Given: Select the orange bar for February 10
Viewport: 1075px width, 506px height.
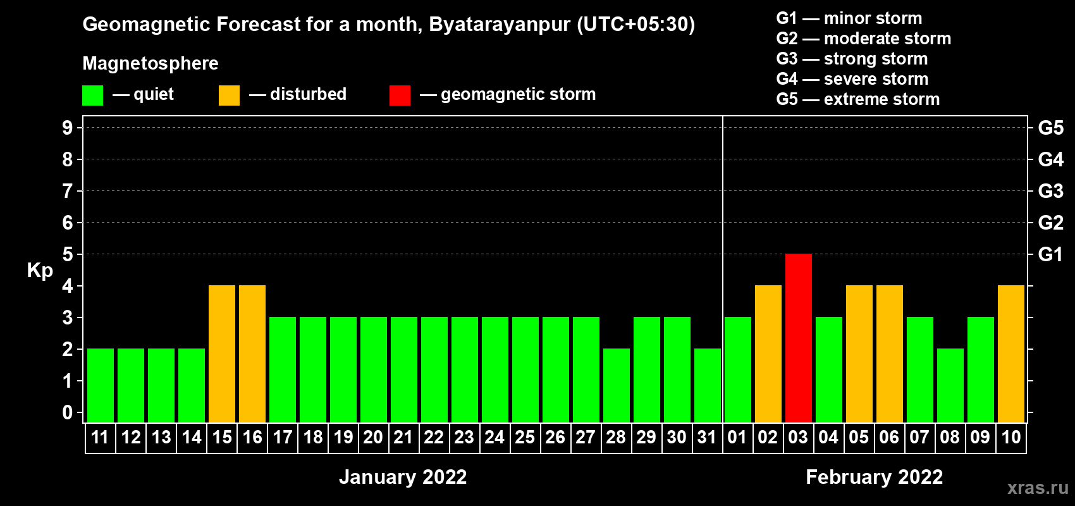Looking at the screenshot, I should pos(1011,354).
